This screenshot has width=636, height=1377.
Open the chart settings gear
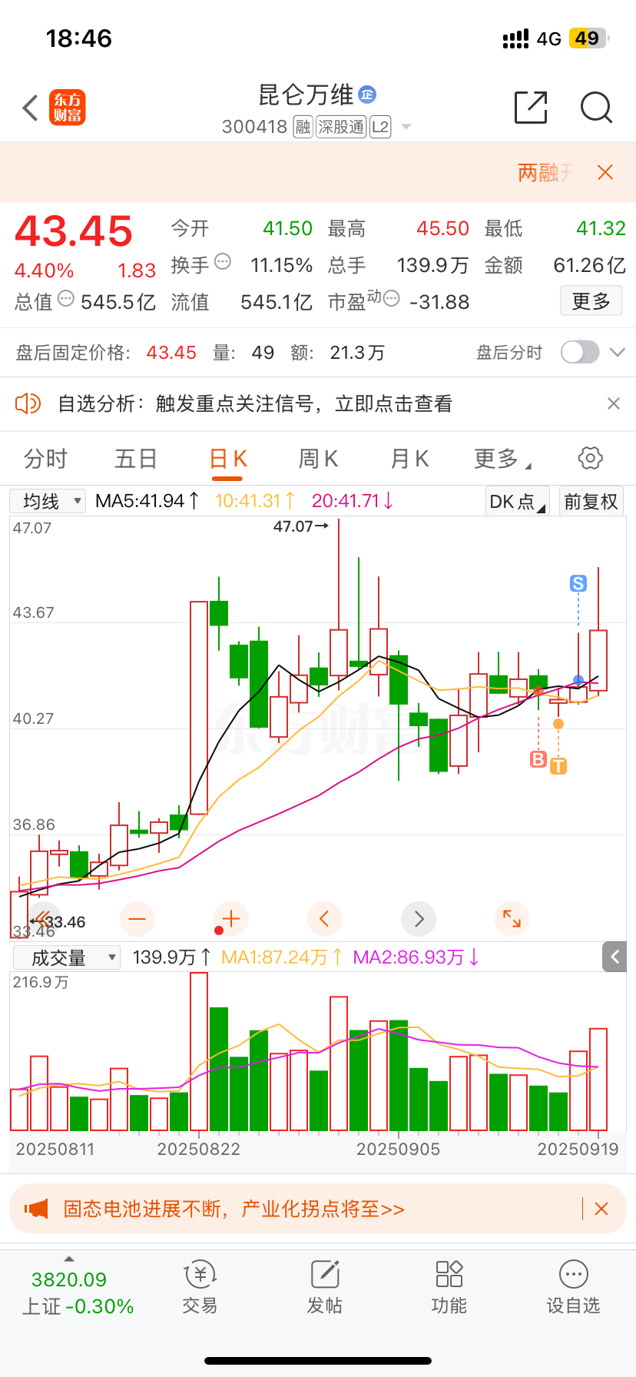point(590,459)
